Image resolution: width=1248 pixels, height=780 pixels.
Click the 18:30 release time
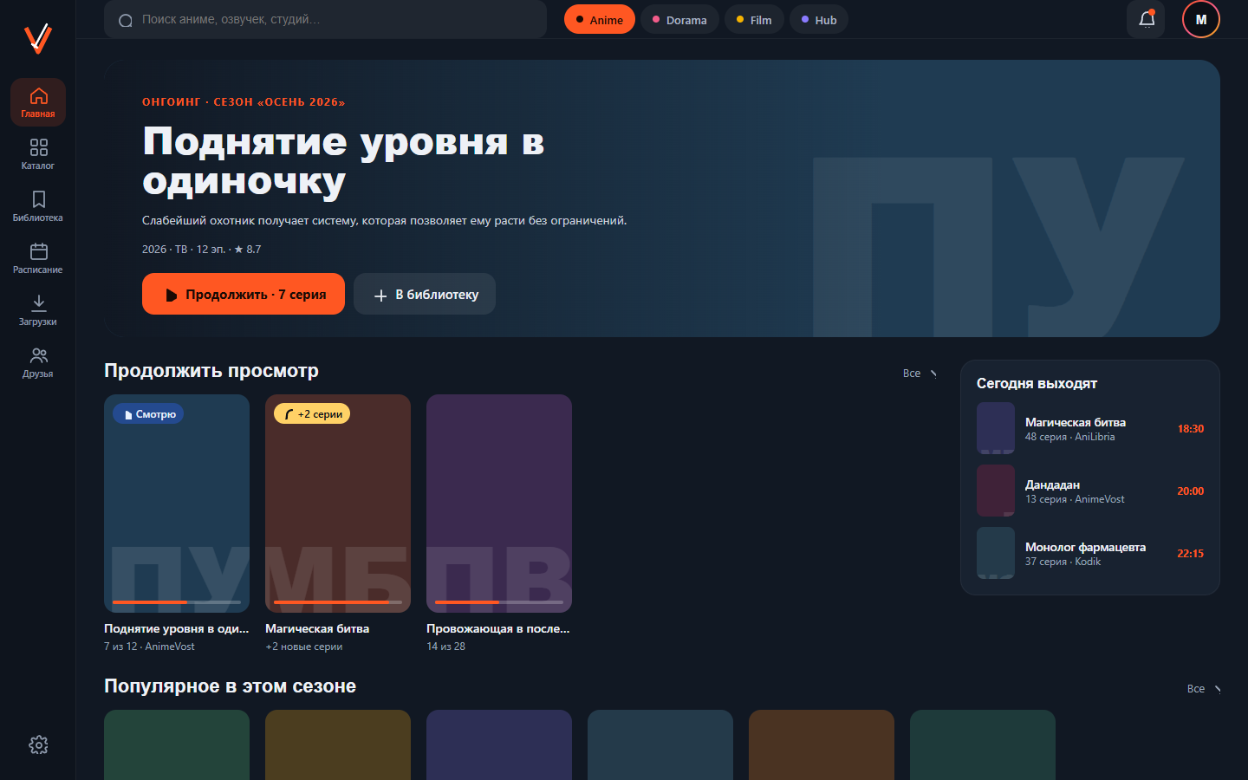[1190, 428]
